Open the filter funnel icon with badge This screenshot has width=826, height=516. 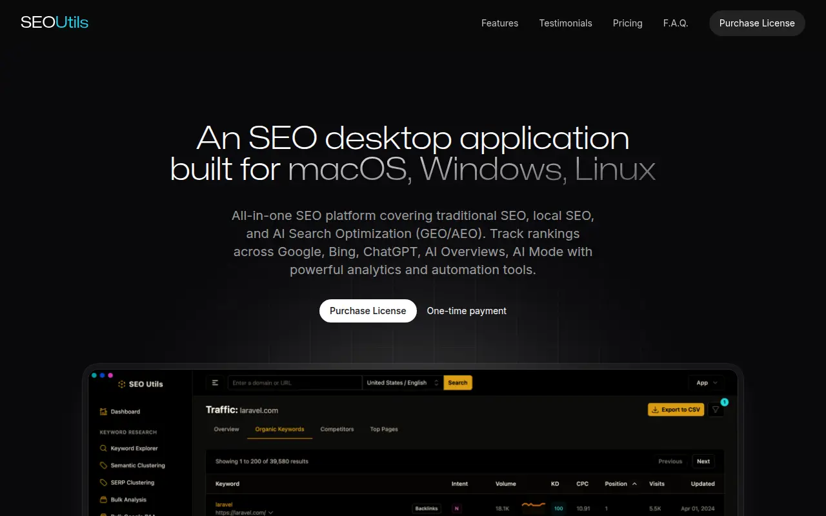(x=716, y=410)
